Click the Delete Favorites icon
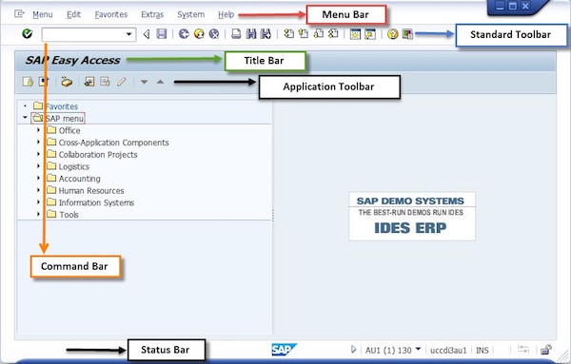 tap(105, 82)
